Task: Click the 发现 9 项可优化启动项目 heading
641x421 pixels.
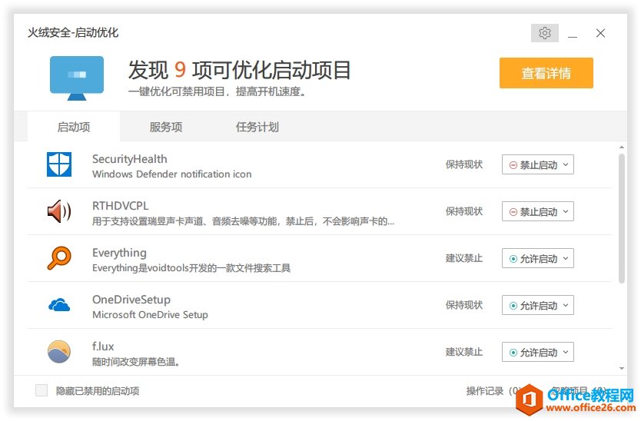Action: pyautogui.click(x=239, y=70)
